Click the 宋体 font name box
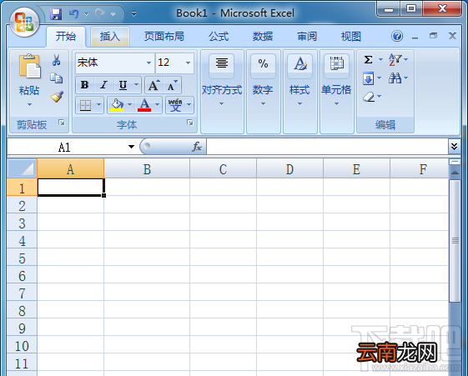Viewport: 468px width, 376px height. pos(110,63)
